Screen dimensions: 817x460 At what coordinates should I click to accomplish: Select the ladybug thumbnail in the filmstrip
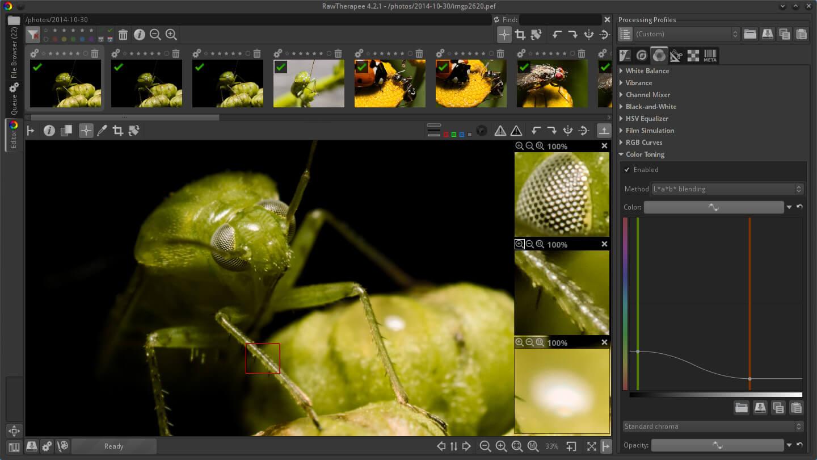pyautogui.click(x=390, y=83)
